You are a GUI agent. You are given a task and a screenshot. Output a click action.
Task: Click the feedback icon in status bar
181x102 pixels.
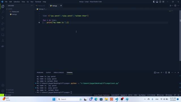175,95
